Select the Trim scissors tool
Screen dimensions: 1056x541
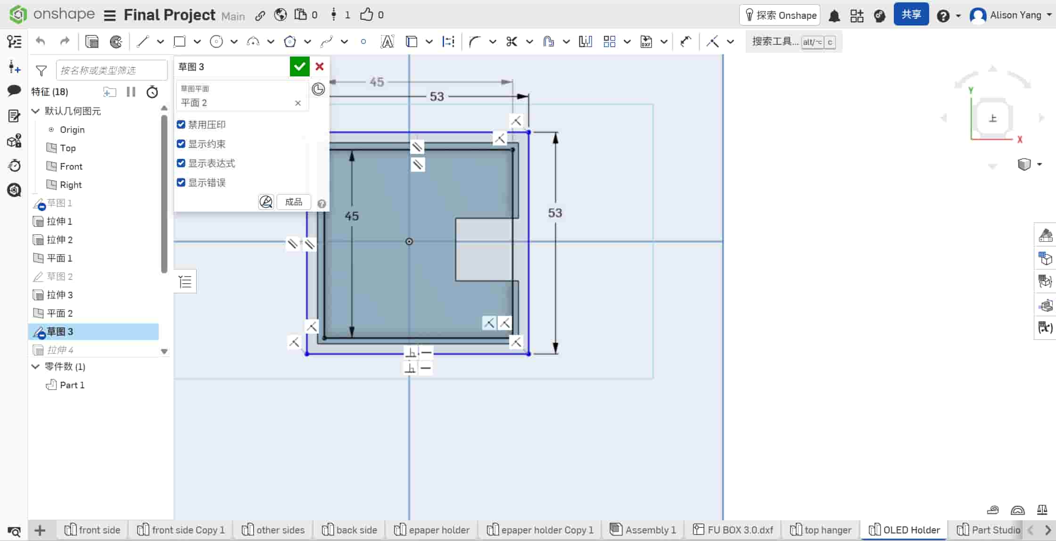[x=511, y=41]
